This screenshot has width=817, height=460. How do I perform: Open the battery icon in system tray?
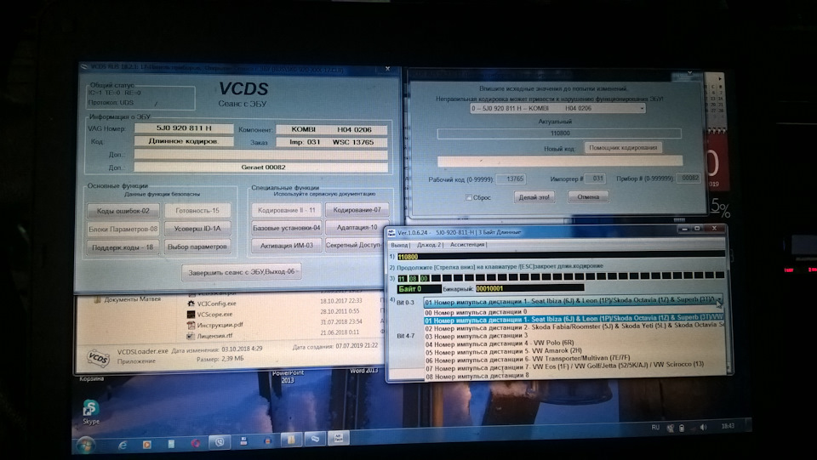coord(682,428)
